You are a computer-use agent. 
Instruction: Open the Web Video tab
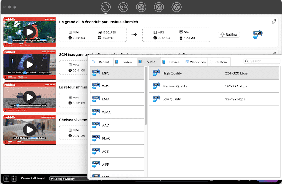(x=195, y=62)
